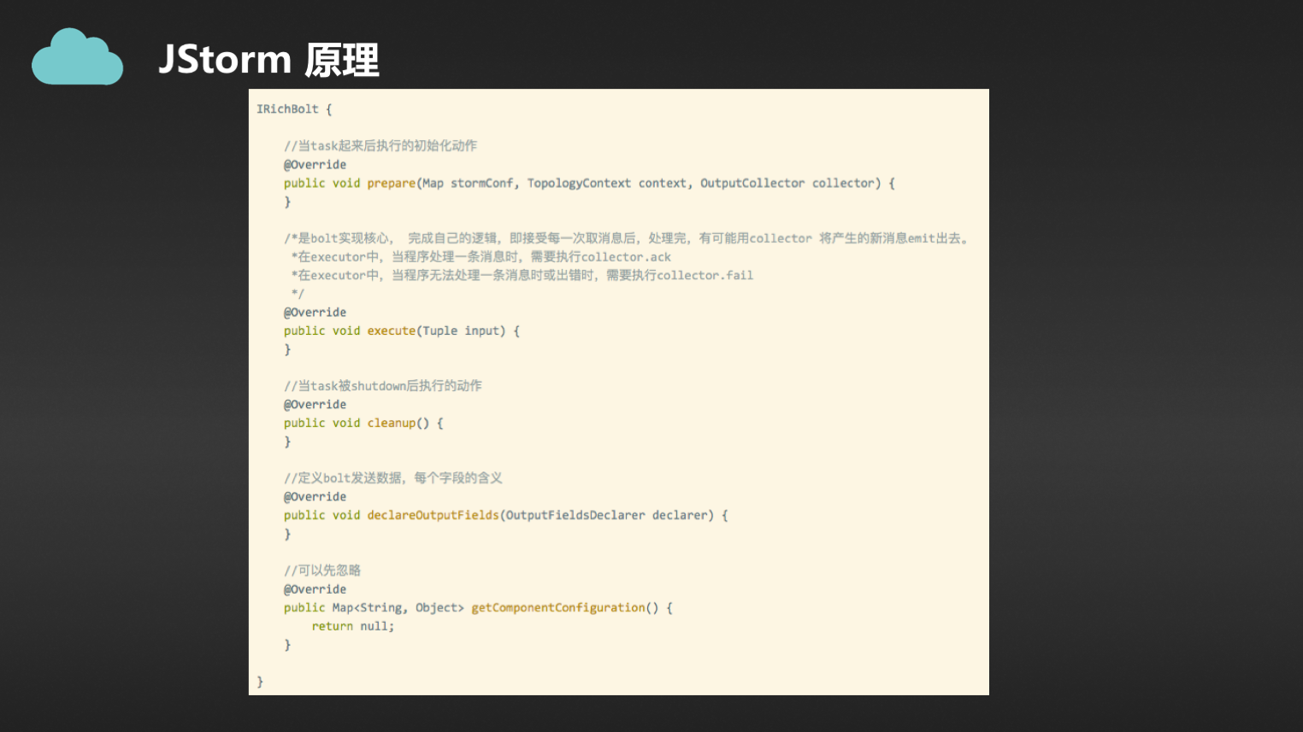Viewport: 1303px width, 732px height.
Task: Click the 'JStorm 原理' slide title
Action: tap(269, 60)
